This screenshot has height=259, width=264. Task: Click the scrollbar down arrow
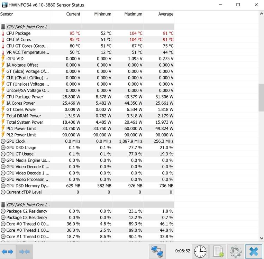pos(261,238)
